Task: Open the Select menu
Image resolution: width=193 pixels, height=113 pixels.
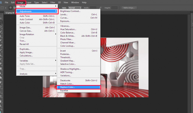Action: pos(44,2)
